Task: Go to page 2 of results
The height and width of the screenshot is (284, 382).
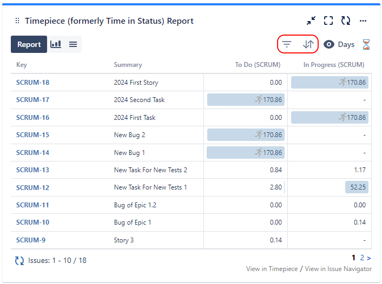Action: (x=362, y=258)
